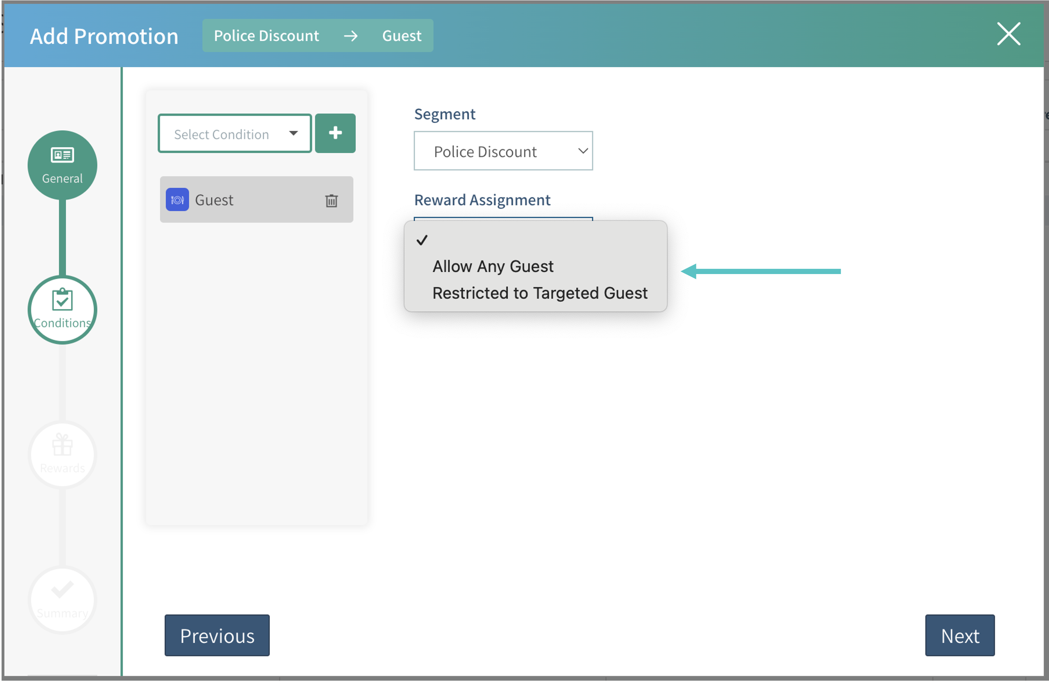The image size is (1049, 681).
Task: Click the Select Condition dropdown arrow
Action: tap(294, 133)
